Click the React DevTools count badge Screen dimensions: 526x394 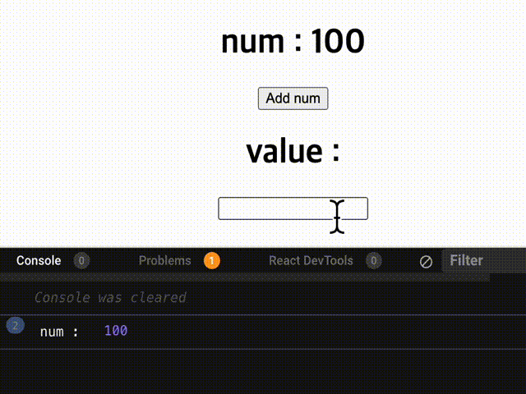click(x=373, y=261)
